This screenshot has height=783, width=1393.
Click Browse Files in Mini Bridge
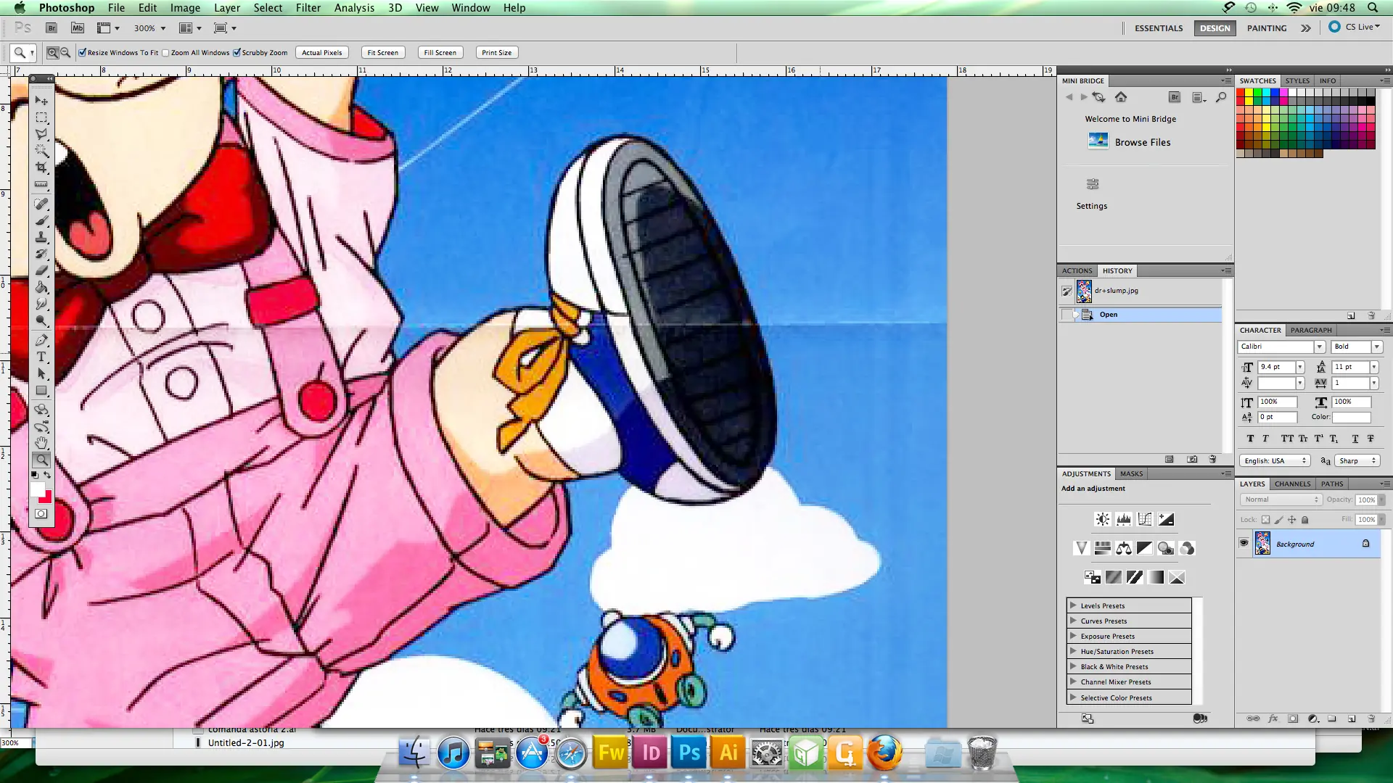(1142, 142)
